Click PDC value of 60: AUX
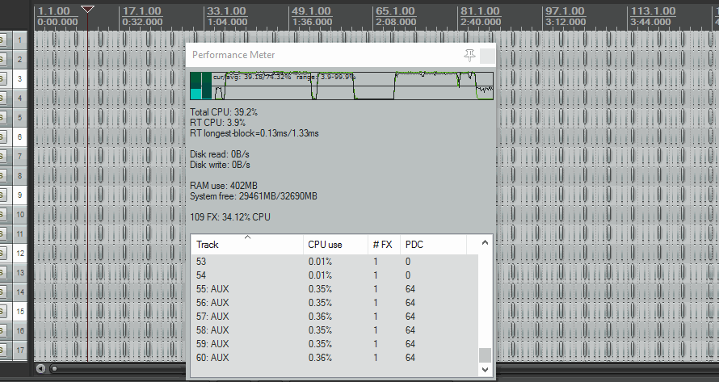The image size is (719, 382). point(410,358)
